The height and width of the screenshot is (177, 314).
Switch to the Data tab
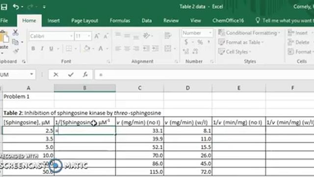(x=147, y=21)
